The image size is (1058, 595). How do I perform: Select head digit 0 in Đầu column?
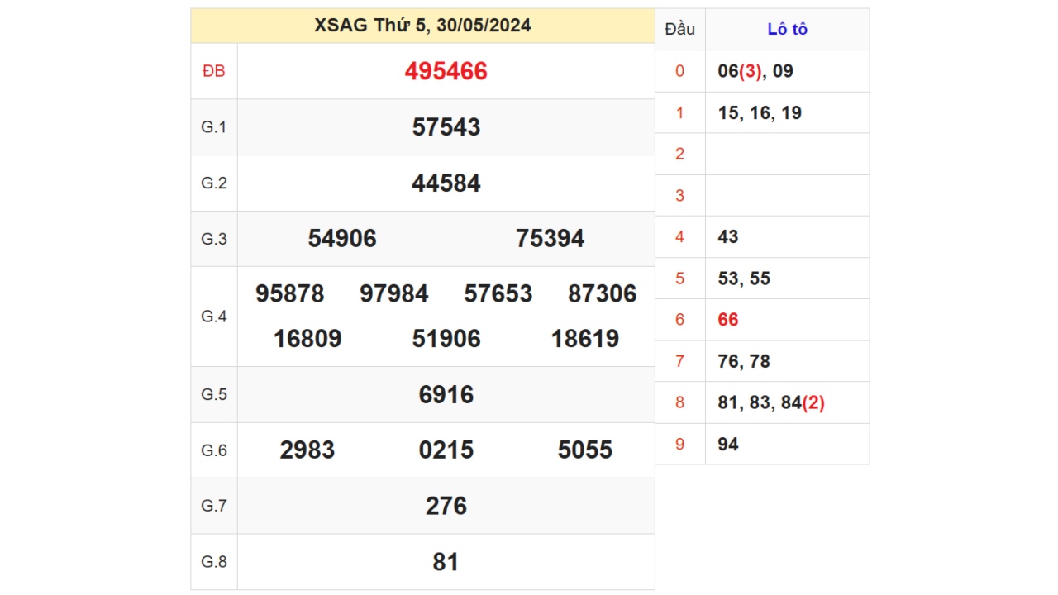679,71
